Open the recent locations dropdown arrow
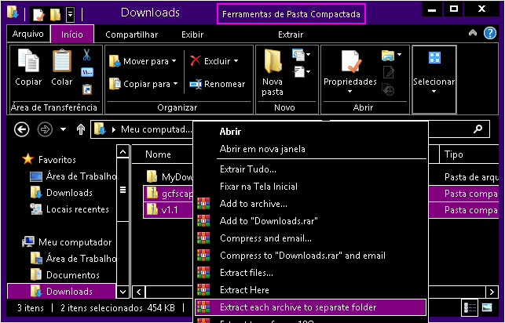The width and height of the screenshot is (505, 323). [x=63, y=129]
